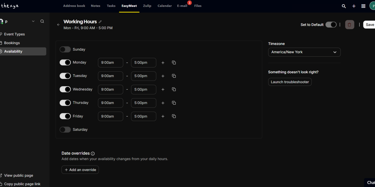
Task: Click the info icon beside Date overrides
Action: [93, 153]
